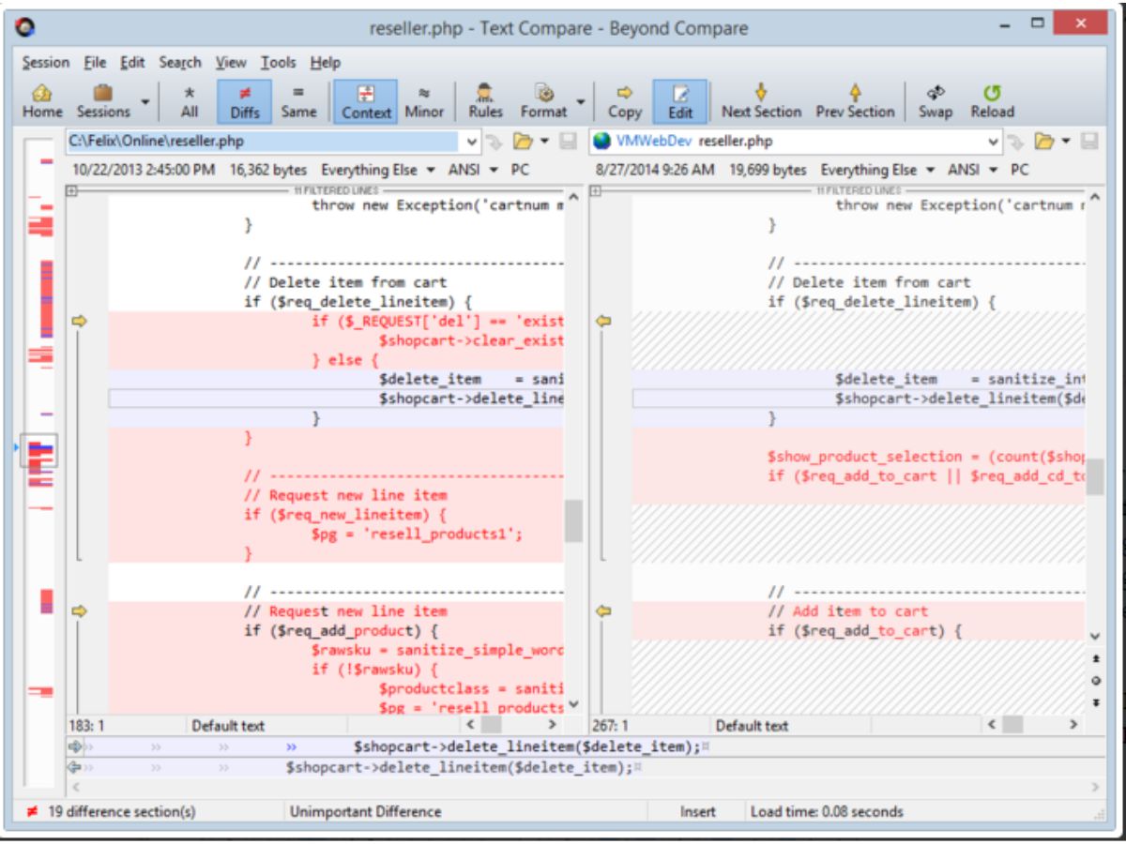This screenshot has width=1126, height=844.
Task: Click the Copy toolbar button
Action: [624, 101]
